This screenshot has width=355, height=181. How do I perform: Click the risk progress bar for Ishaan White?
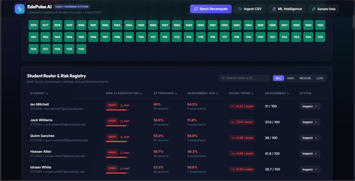point(117,173)
